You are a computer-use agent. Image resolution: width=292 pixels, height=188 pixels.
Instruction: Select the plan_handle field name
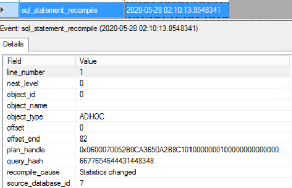(x=26, y=150)
